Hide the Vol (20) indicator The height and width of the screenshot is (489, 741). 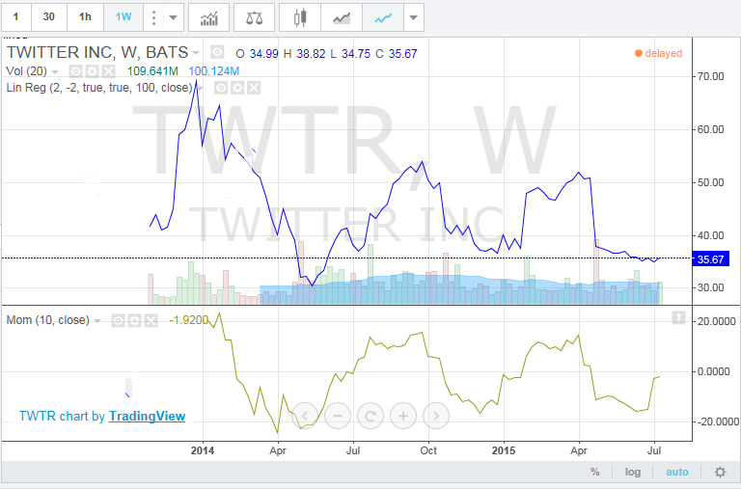(x=75, y=71)
